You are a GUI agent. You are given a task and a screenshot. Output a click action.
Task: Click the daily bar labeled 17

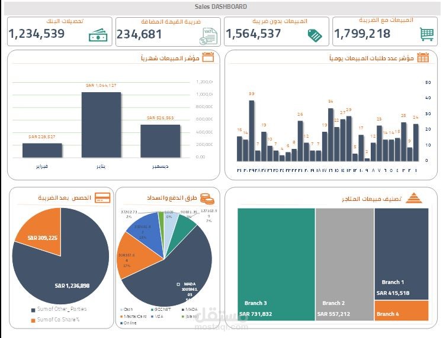pyautogui.click(x=361, y=148)
